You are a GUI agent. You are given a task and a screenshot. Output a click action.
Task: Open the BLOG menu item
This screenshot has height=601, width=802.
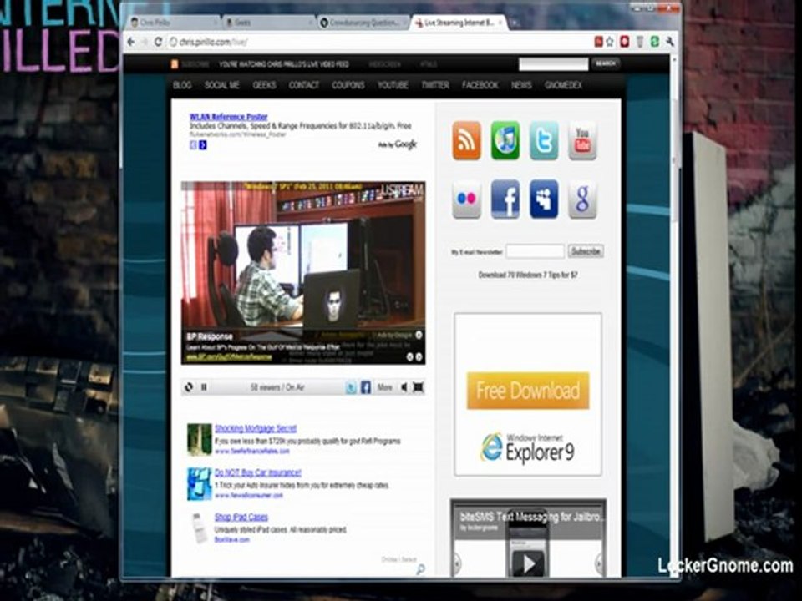[182, 85]
